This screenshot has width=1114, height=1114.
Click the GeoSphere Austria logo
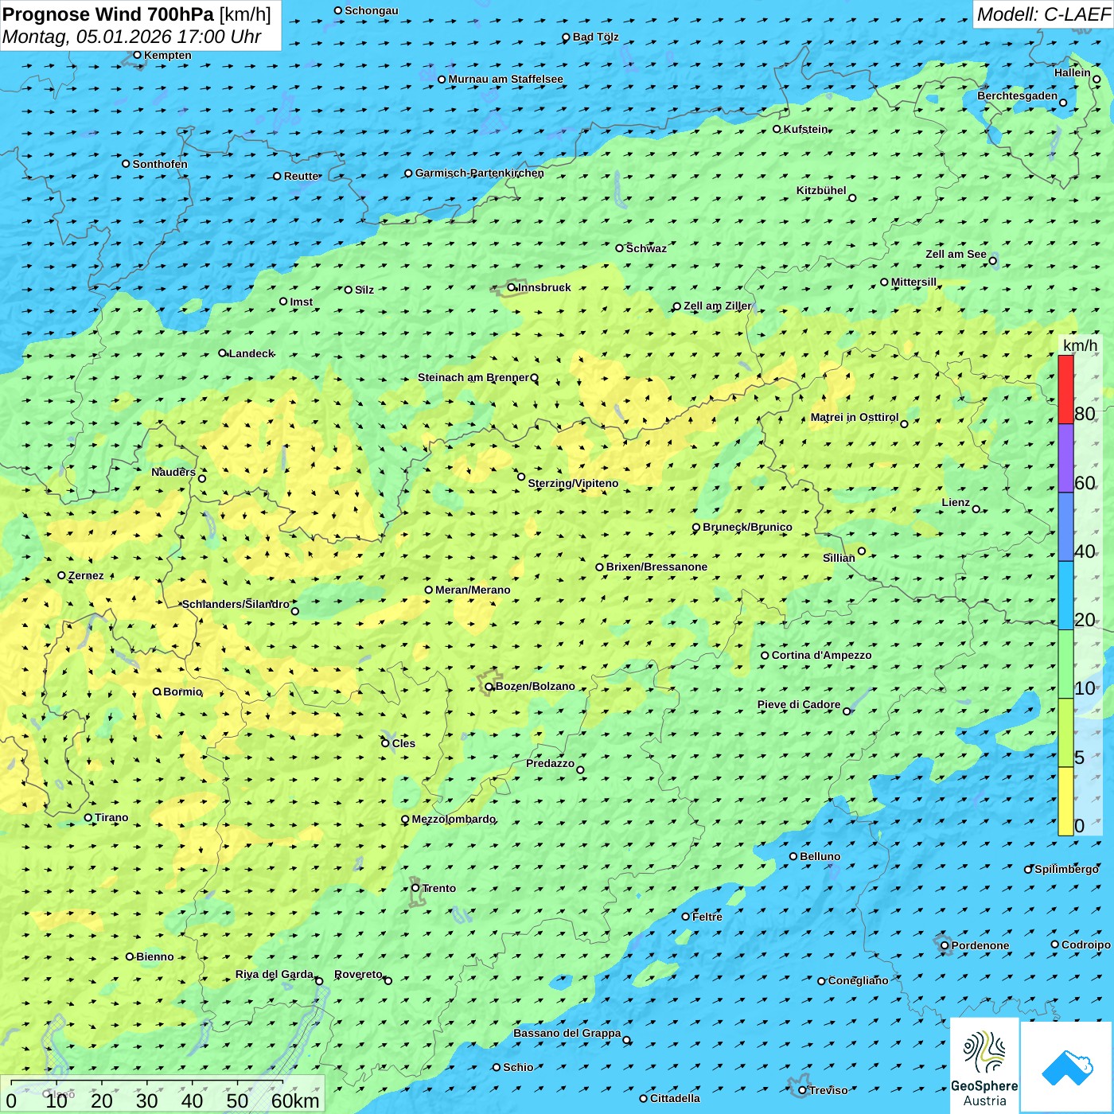click(984, 1066)
